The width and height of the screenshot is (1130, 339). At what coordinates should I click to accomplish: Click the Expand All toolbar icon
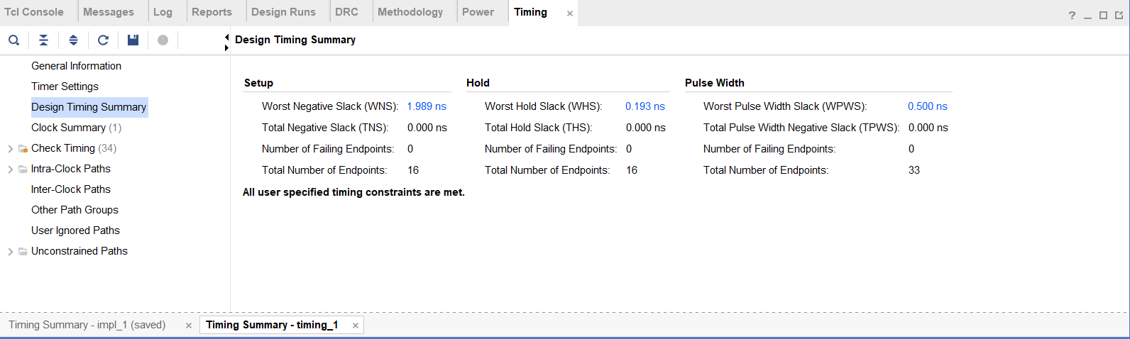(73, 40)
